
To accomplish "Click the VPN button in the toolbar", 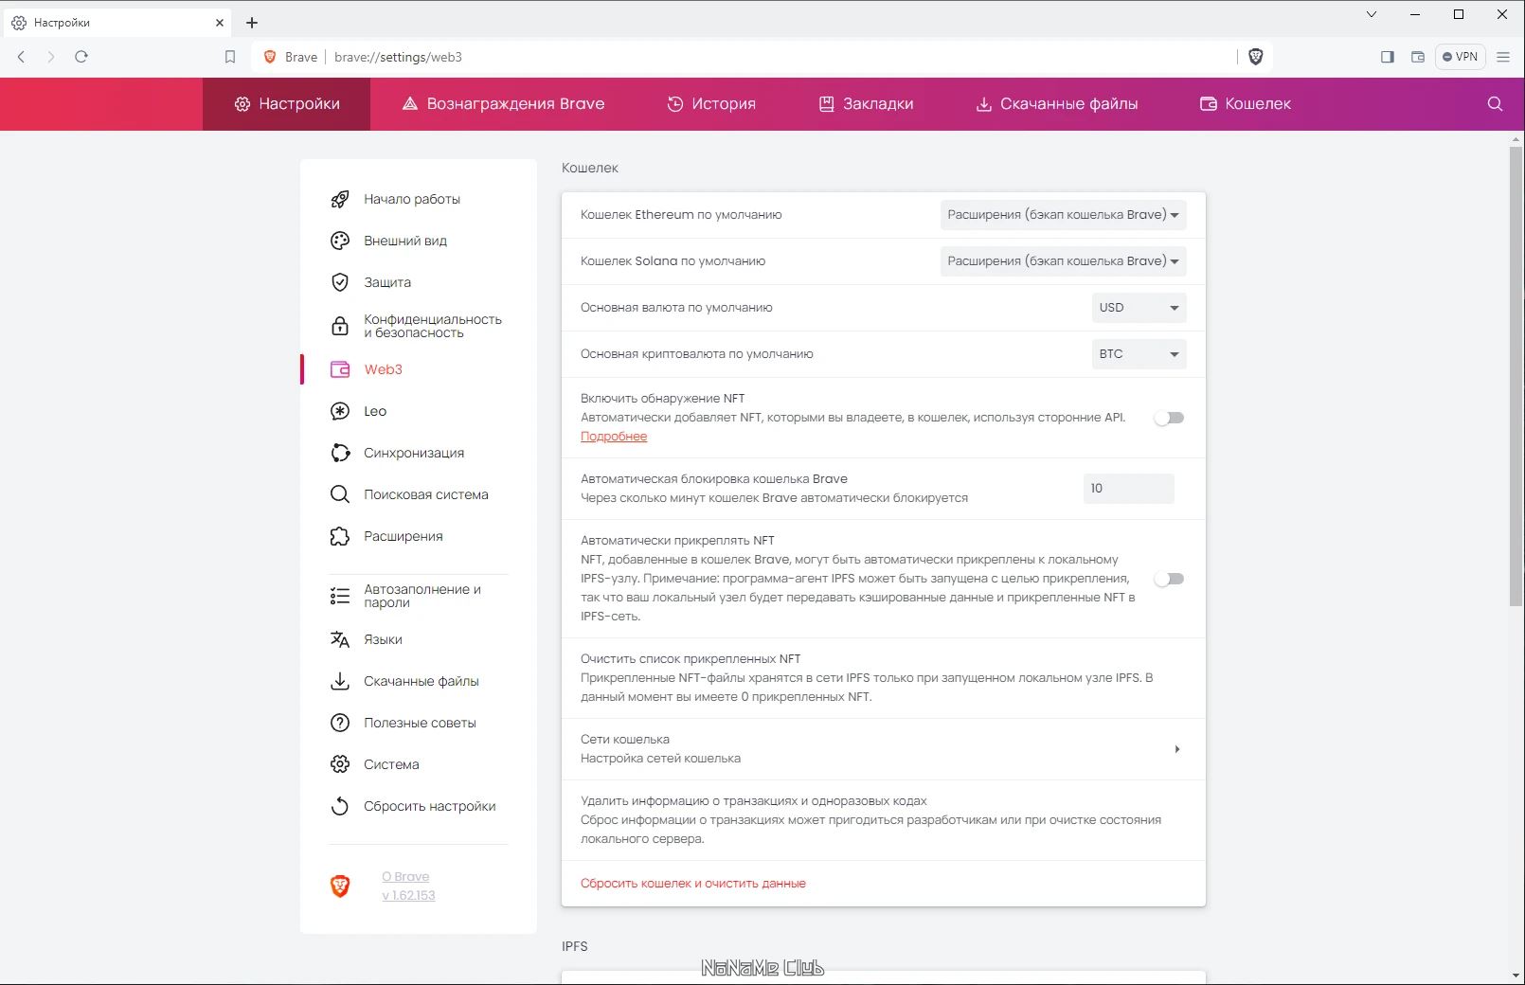I will point(1460,57).
